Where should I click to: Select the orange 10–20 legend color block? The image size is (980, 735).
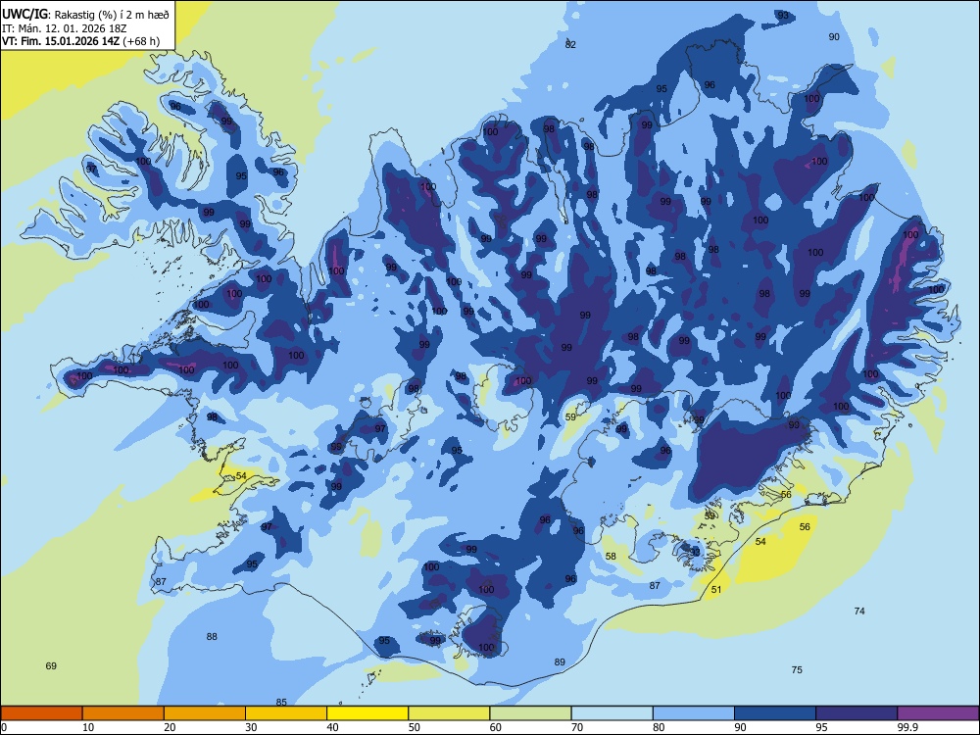[x=123, y=713]
